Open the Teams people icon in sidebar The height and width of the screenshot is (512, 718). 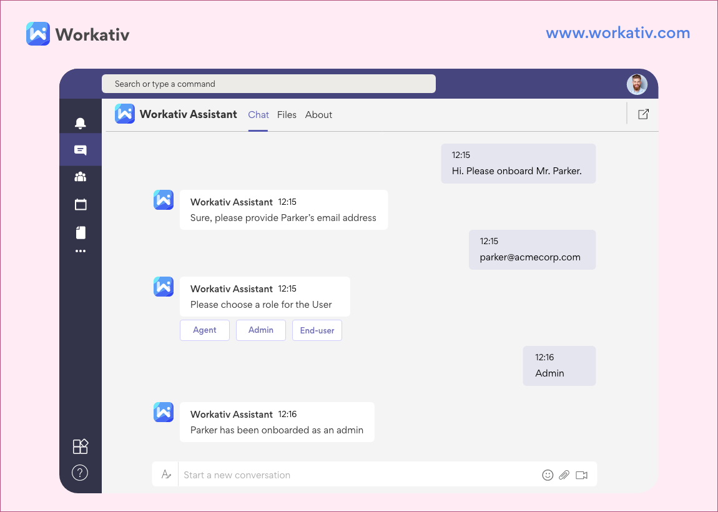[80, 177]
